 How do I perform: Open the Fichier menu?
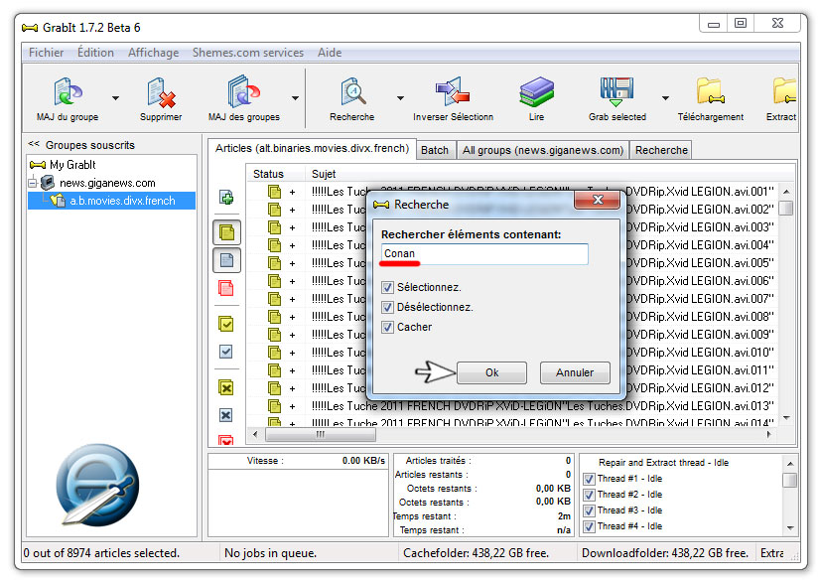[46, 53]
